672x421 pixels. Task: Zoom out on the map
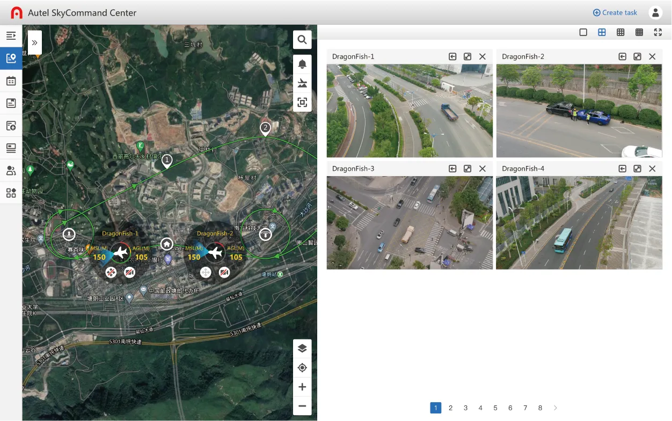pos(302,406)
